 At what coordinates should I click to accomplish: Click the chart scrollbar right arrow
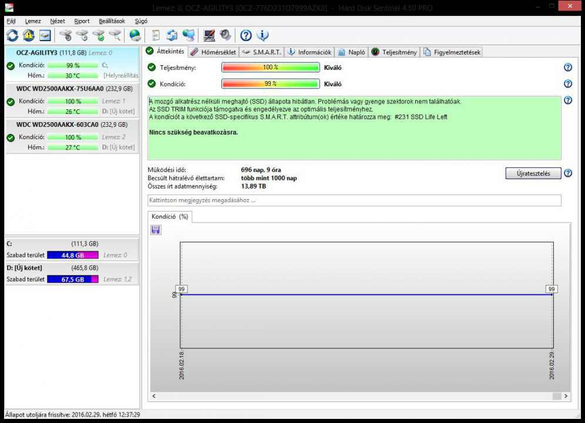click(566, 396)
